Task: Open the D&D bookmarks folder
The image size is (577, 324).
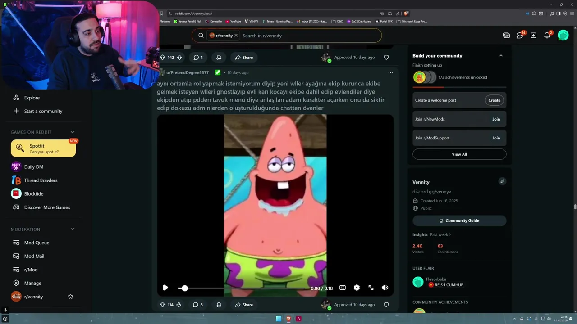Action: (x=337, y=21)
